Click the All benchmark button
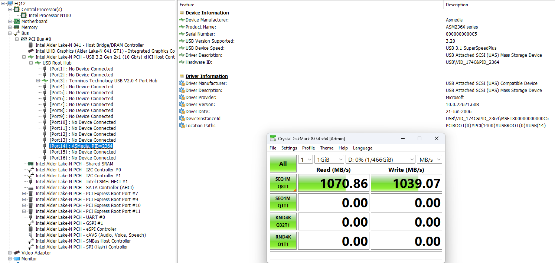Viewport: 555px width, 263px height. pos(283,164)
